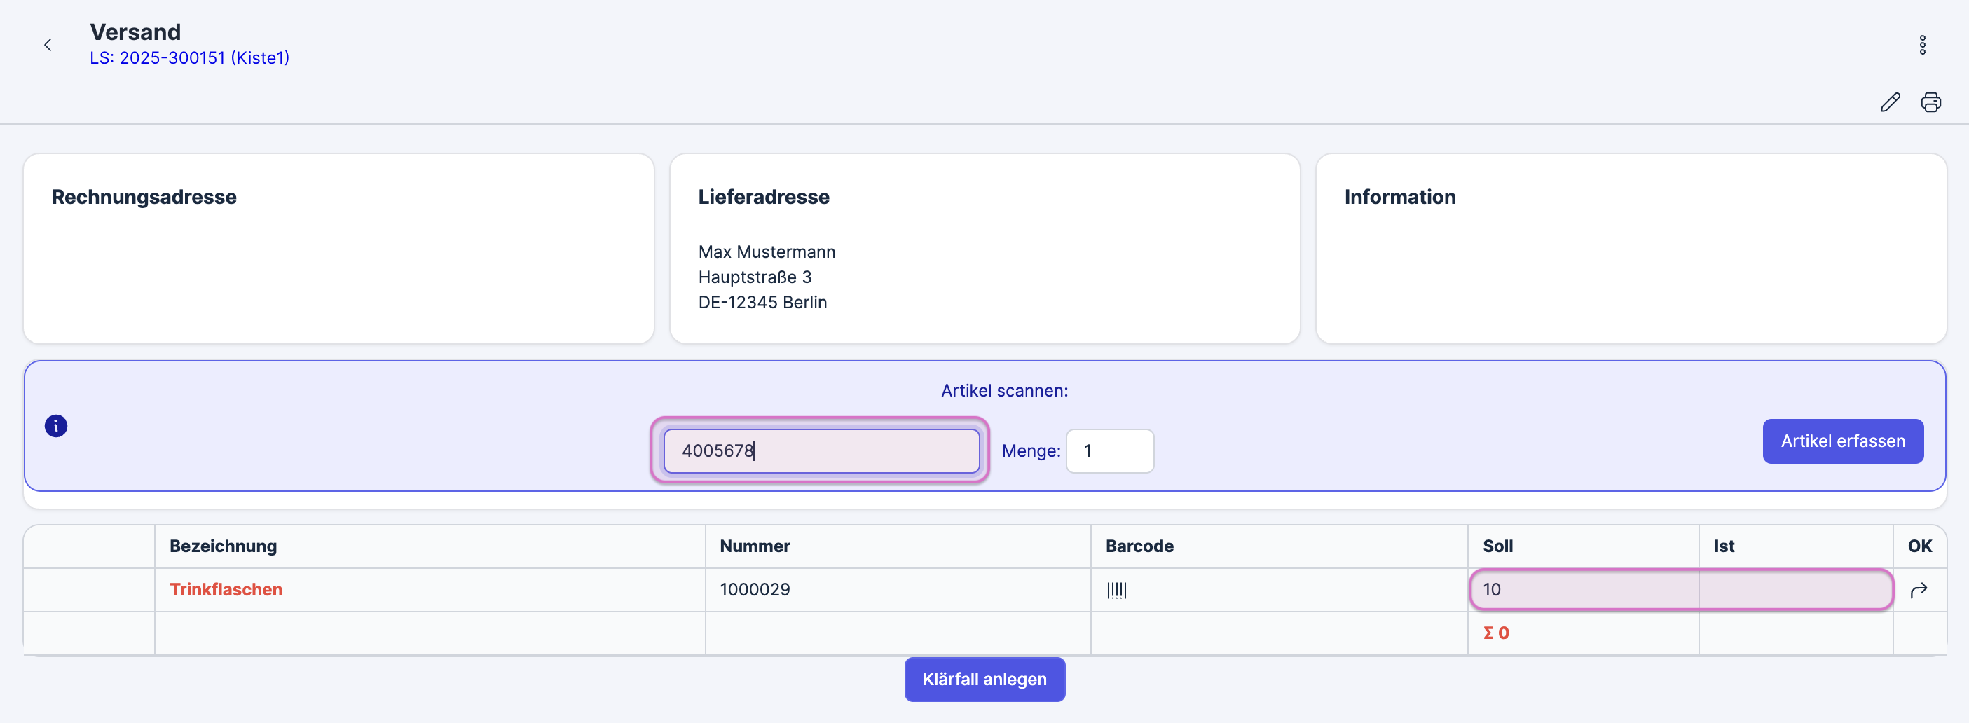Click the Menge quantity field
The height and width of the screenshot is (723, 1969).
tap(1109, 451)
